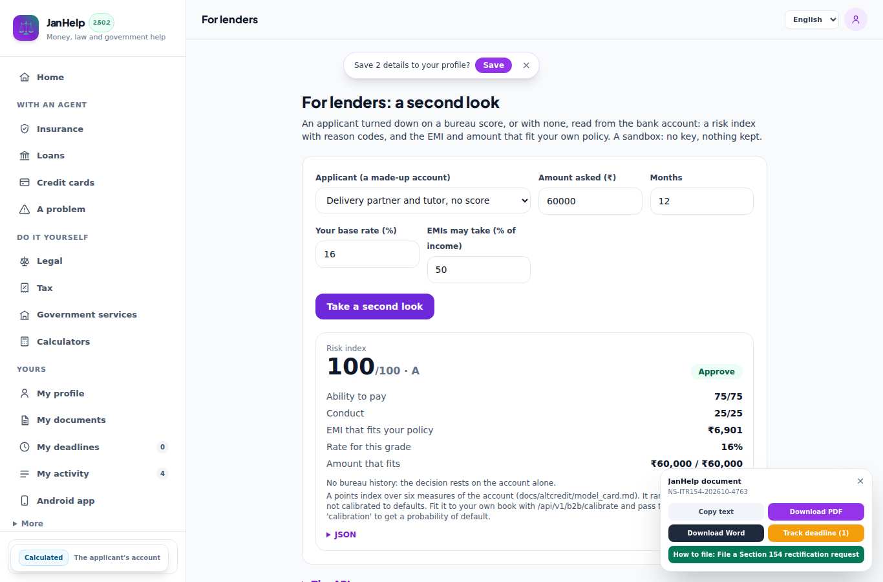
Task: Open How to file Section 154 request
Action: coord(766,554)
